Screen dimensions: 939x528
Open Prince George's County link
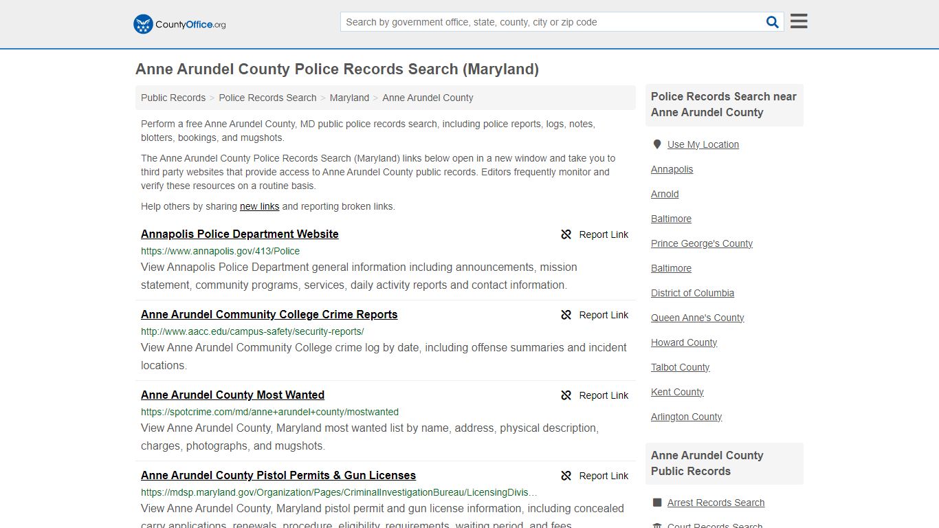coord(702,243)
